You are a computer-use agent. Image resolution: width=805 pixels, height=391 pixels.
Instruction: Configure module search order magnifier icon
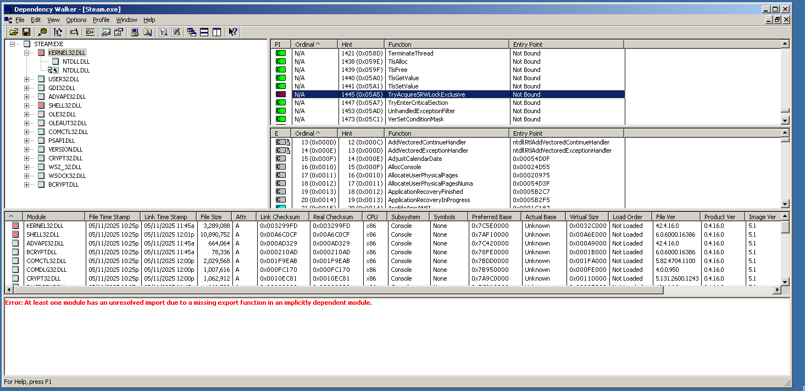(147, 32)
